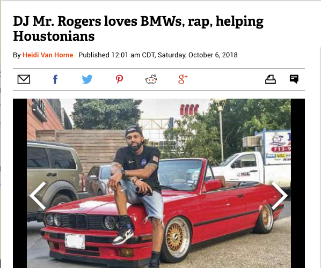Post the article to Reddit
Viewport: 321px width, 268px height.
(151, 79)
